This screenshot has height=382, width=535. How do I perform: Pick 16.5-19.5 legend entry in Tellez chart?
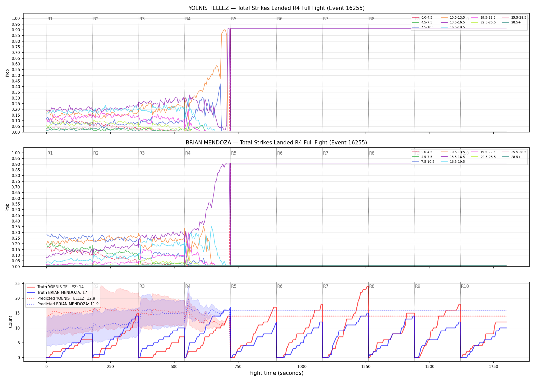453,27
